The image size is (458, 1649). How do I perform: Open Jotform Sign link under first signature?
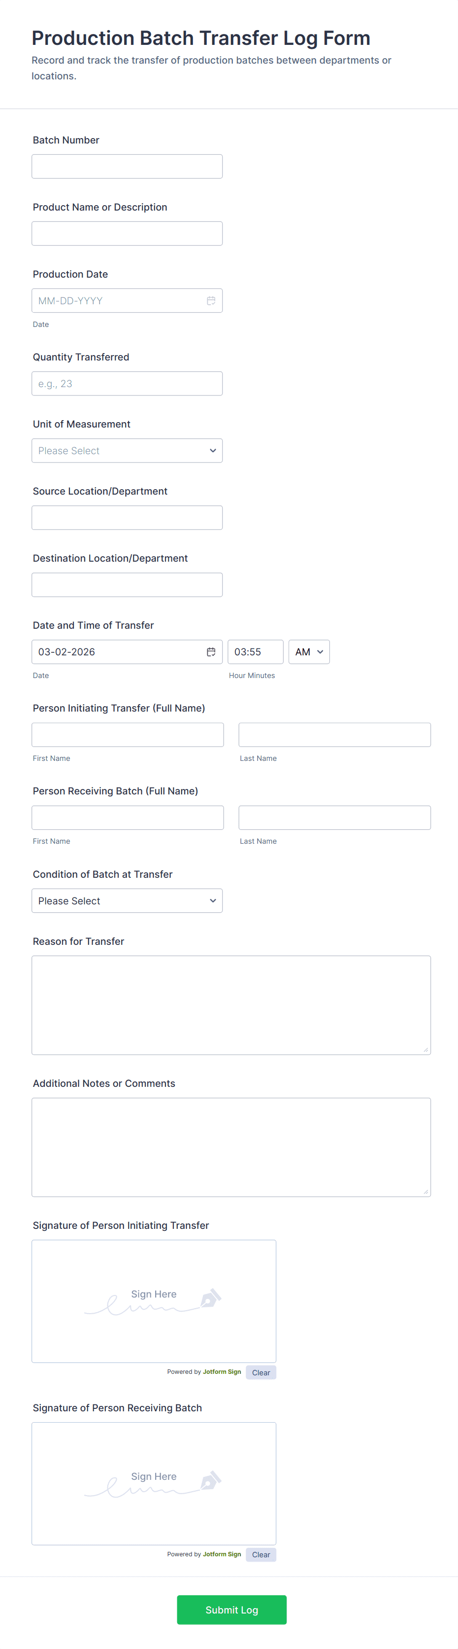point(222,1372)
